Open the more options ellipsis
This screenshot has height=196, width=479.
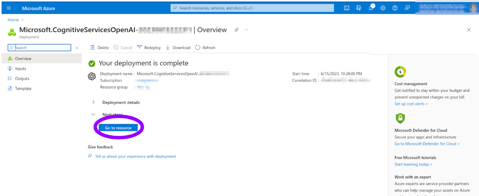pyautogui.click(x=246, y=30)
